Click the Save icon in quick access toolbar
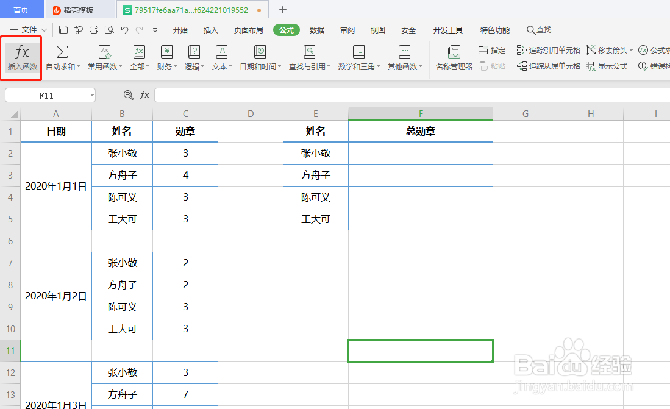The height and width of the screenshot is (409, 670). tap(63, 29)
